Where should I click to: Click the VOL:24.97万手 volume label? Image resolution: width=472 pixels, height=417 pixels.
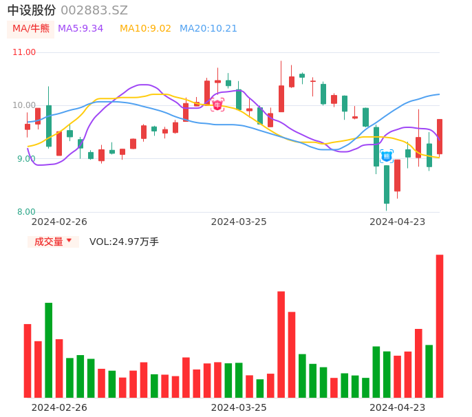click(x=124, y=242)
